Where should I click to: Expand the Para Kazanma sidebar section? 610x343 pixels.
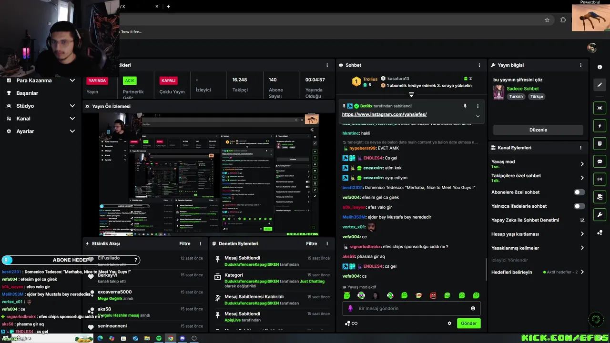72,81
